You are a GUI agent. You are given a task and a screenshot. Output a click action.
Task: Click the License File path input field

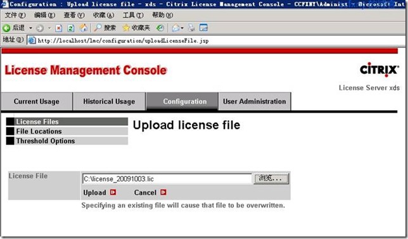(167, 179)
